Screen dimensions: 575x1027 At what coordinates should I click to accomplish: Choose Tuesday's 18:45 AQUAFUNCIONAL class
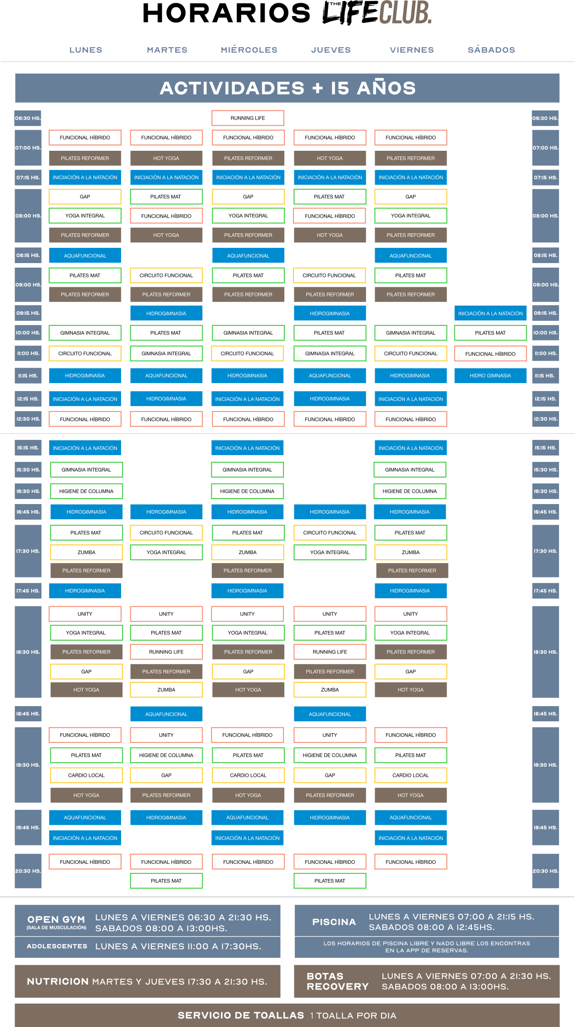[166, 714]
